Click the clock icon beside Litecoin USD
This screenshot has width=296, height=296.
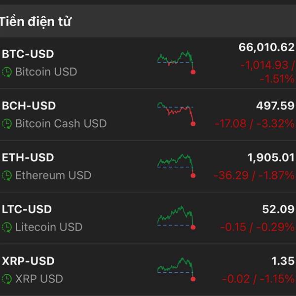click(x=7, y=227)
